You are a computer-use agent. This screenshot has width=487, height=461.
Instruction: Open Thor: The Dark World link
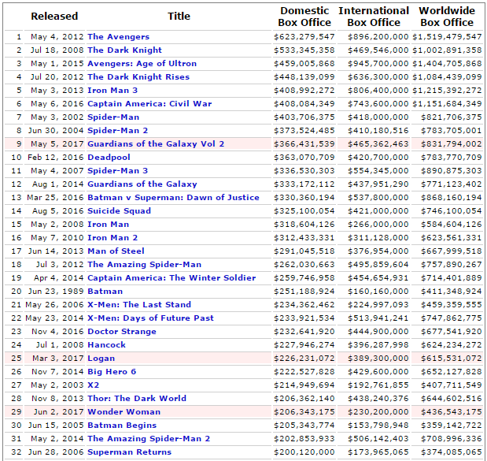pos(137,398)
